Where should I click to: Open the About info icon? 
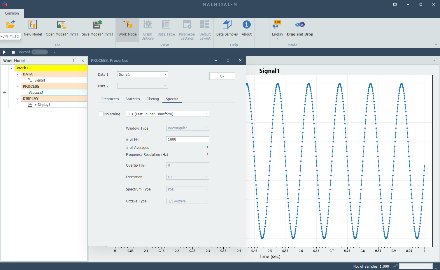[246, 25]
